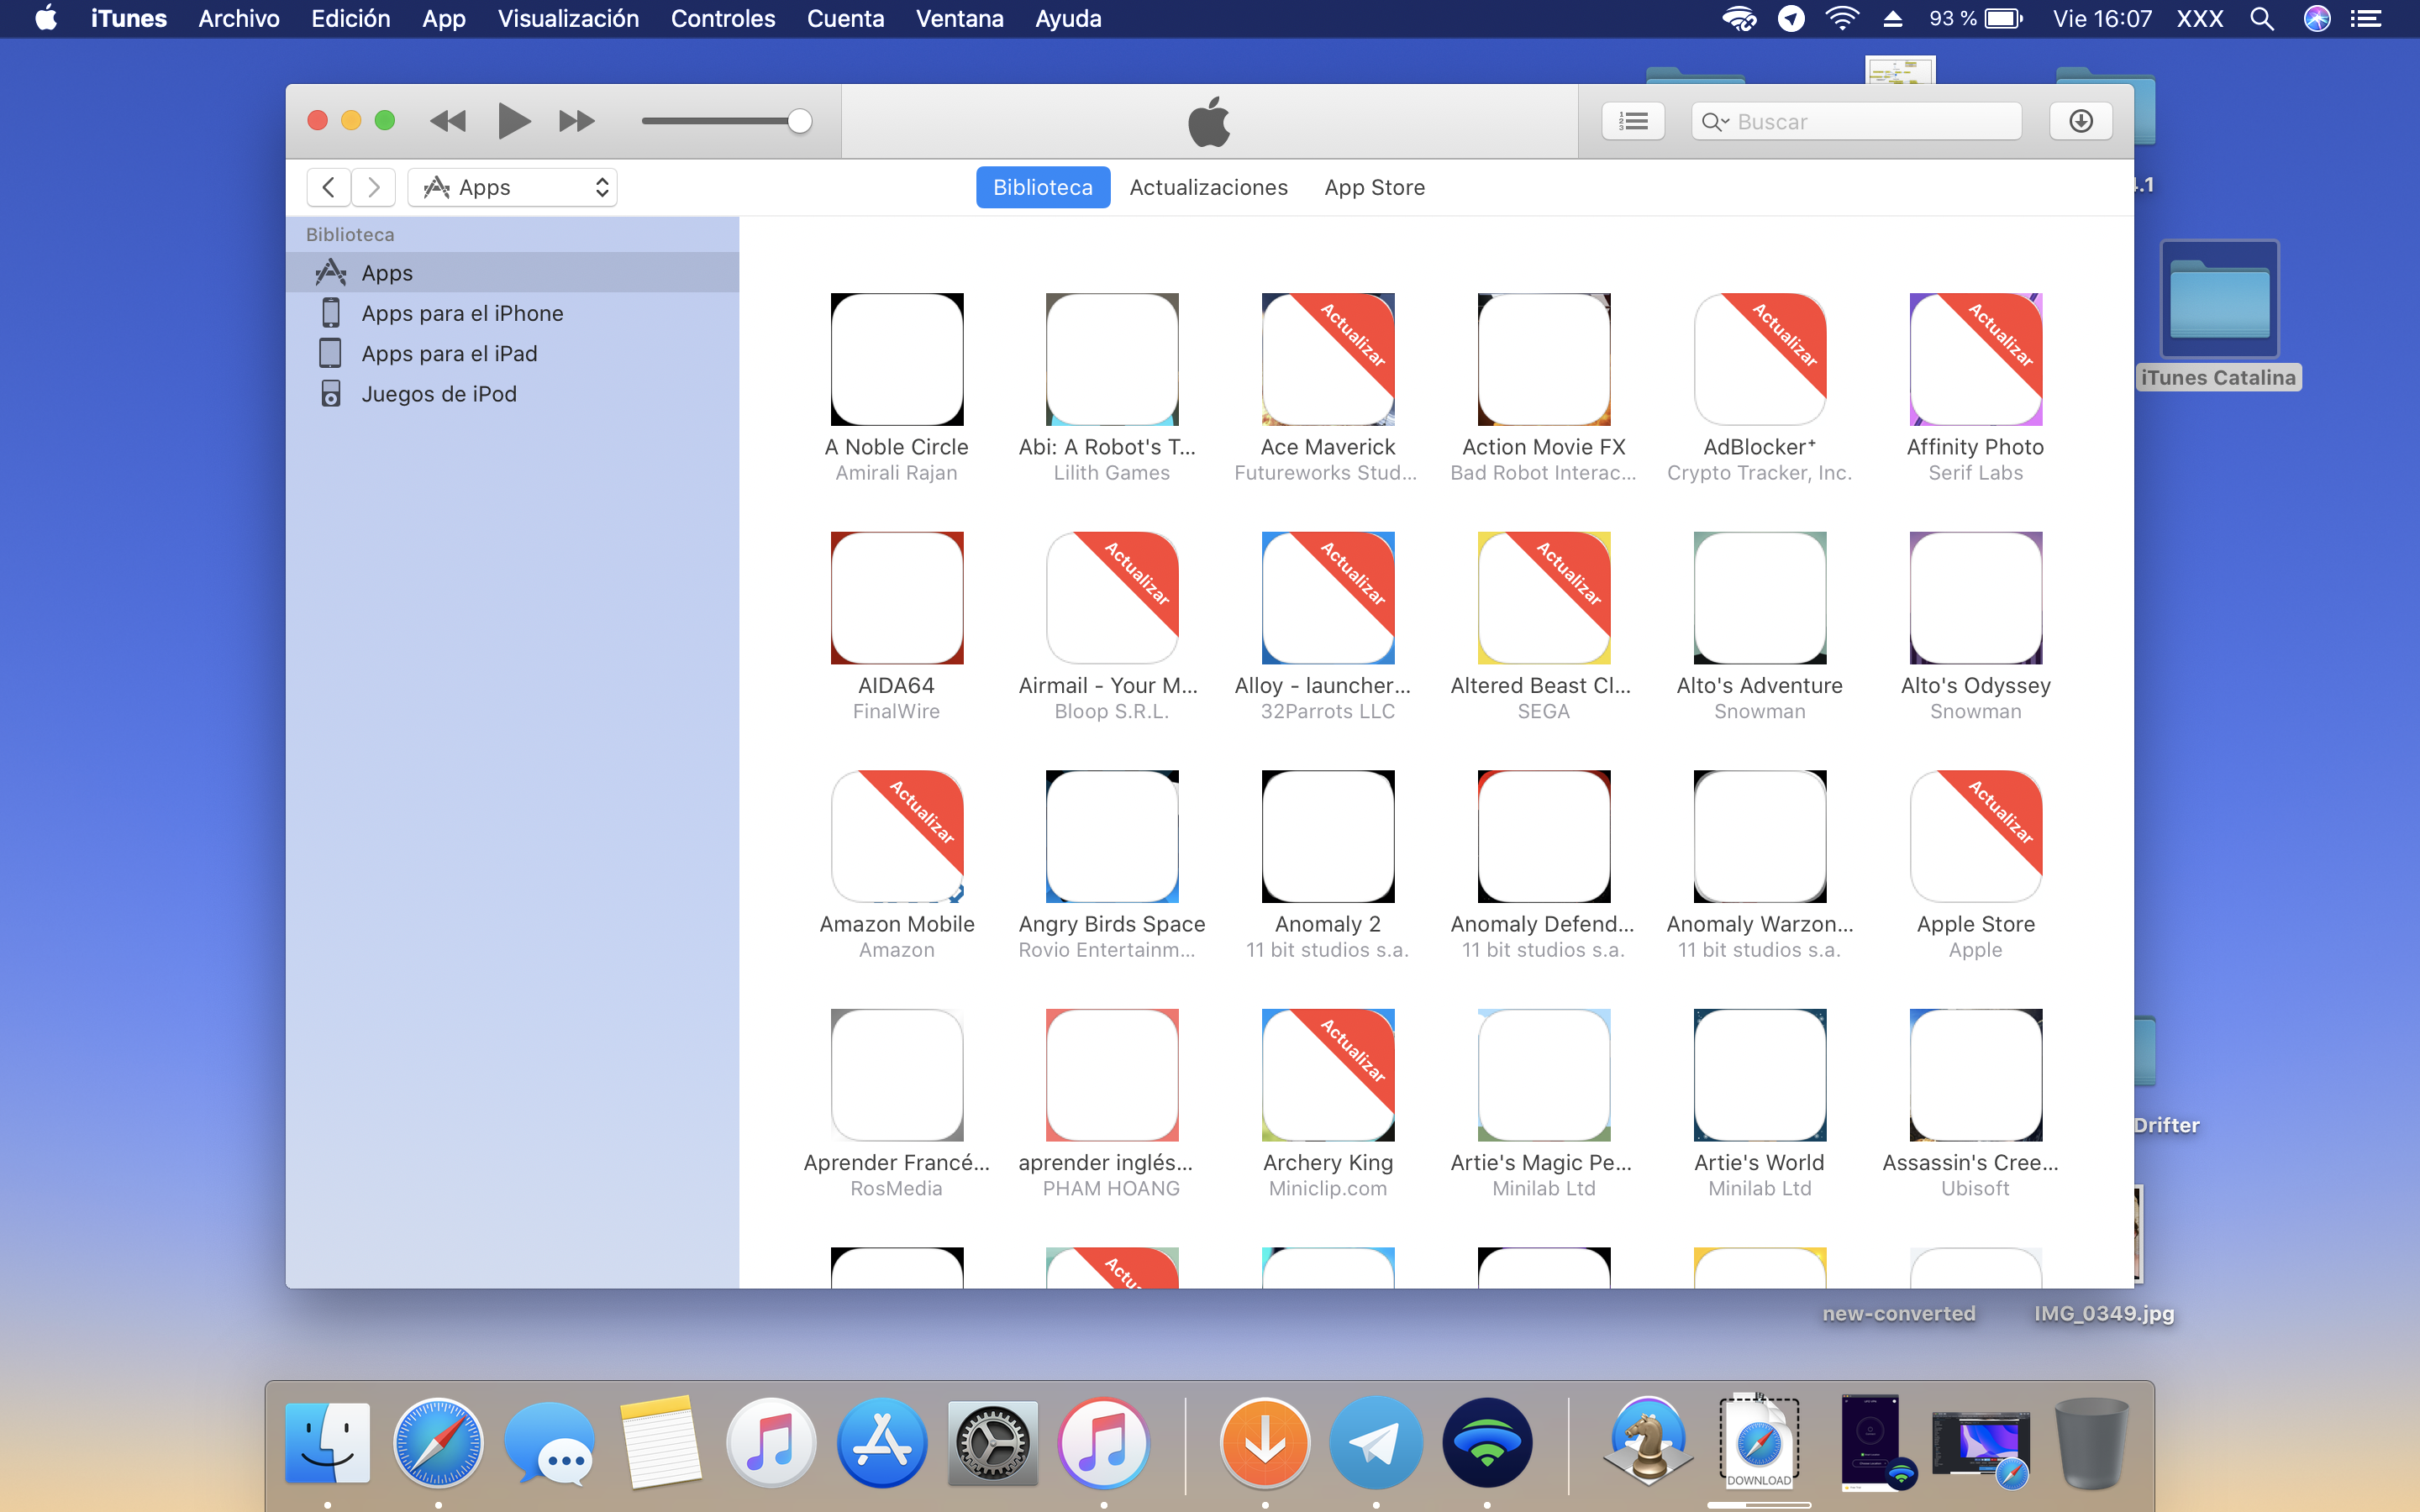The width and height of the screenshot is (2420, 1512).
Task: Adjust the volume slider knob
Action: click(798, 121)
